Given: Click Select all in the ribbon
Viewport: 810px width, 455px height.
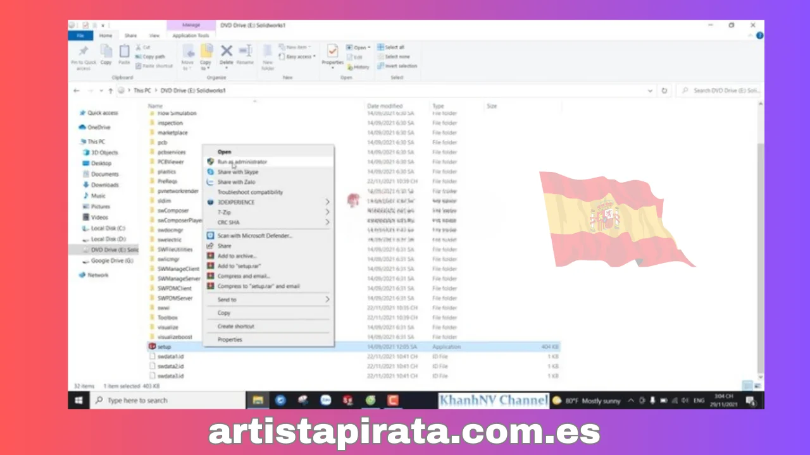Looking at the screenshot, I should (391, 47).
